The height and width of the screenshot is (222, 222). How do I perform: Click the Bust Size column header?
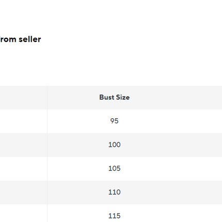tap(115, 97)
